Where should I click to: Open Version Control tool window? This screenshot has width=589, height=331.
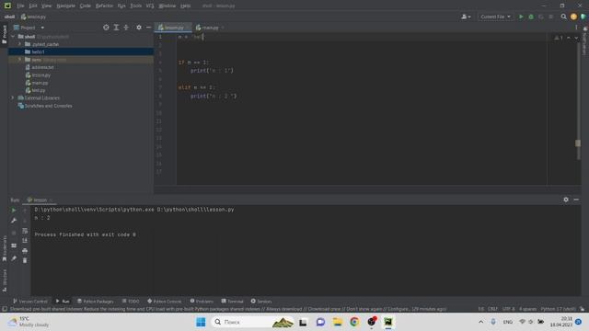(x=30, y=302)
